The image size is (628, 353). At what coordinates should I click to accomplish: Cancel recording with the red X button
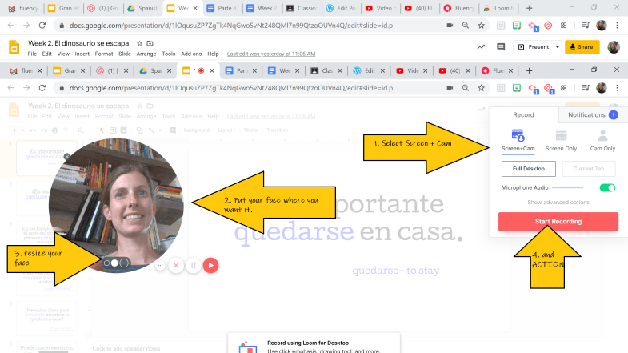pyautogui.click(x=176, y=265)
